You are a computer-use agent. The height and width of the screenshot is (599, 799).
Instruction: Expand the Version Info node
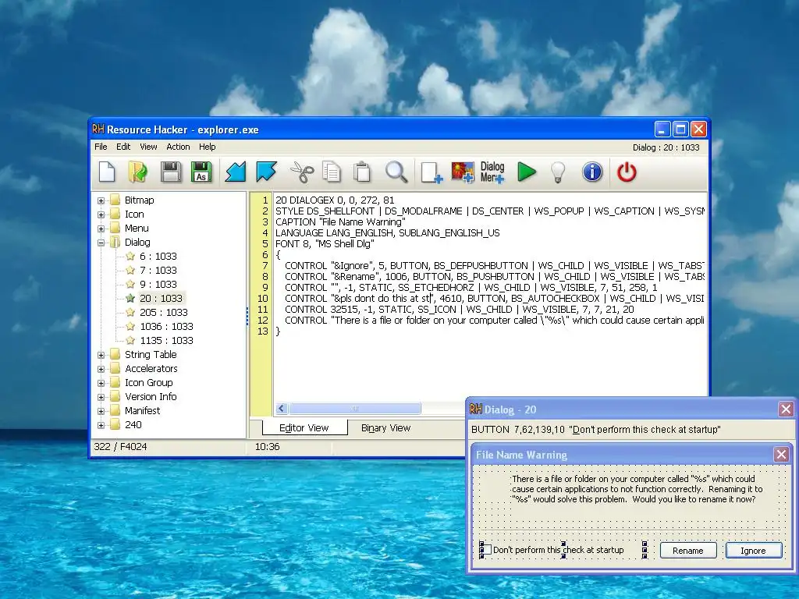(x=101, y=397)
